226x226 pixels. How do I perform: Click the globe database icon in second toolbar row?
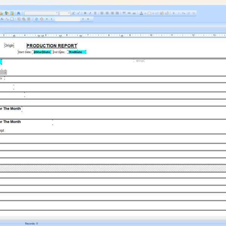pos(24,19)
